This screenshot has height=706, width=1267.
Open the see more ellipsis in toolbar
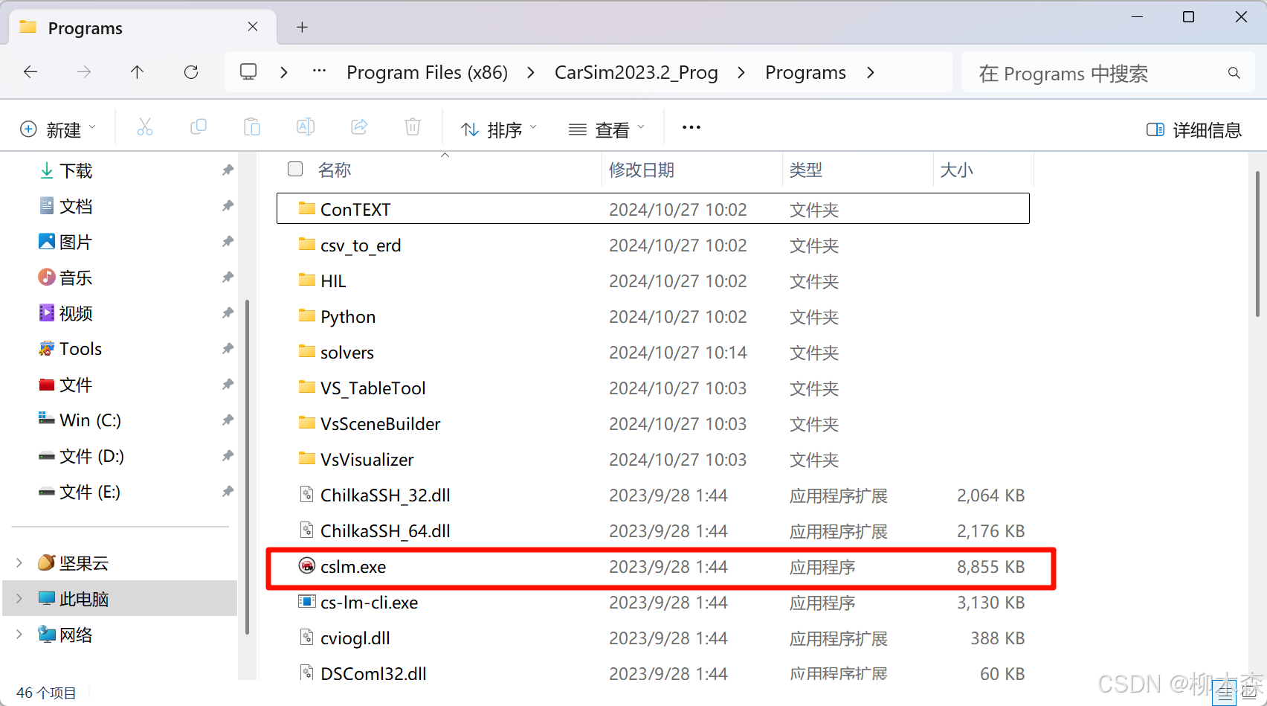pyautogui.click(x=691, y=127)
